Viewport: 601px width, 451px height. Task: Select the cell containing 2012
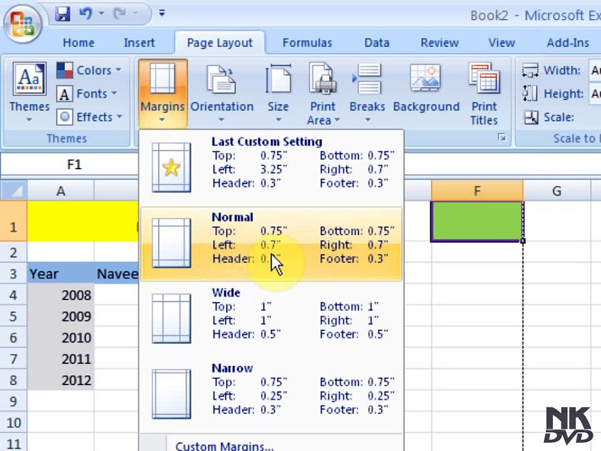(x=61, y=380)
